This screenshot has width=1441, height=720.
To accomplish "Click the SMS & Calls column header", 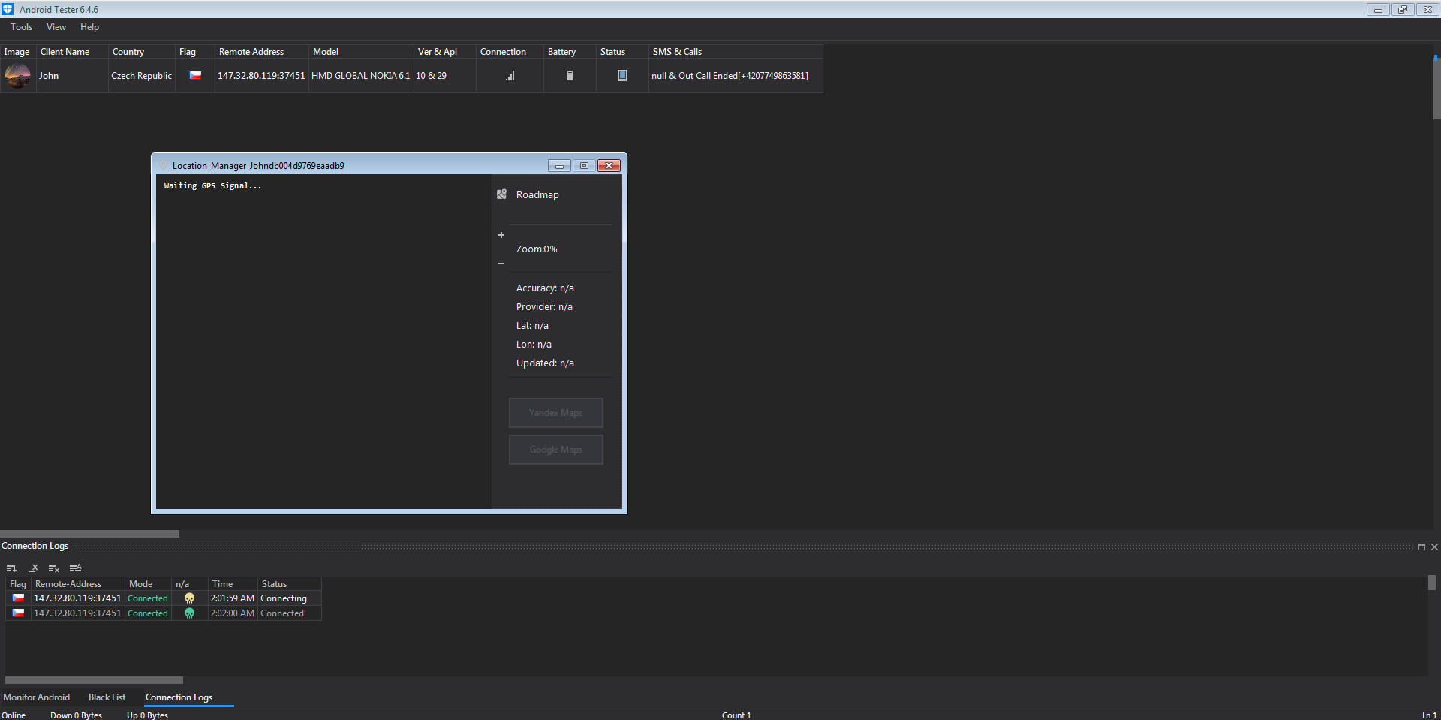I will pos(677,52).
